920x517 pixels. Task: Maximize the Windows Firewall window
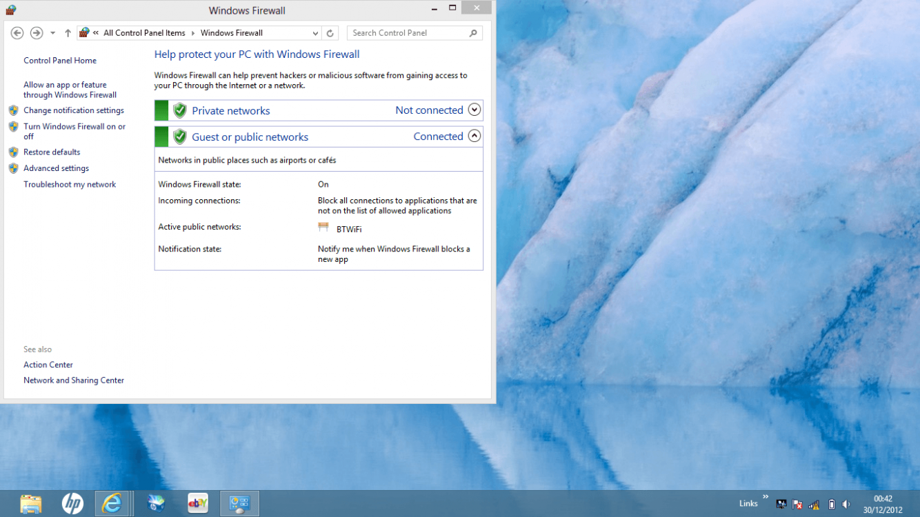pos(452,8)
